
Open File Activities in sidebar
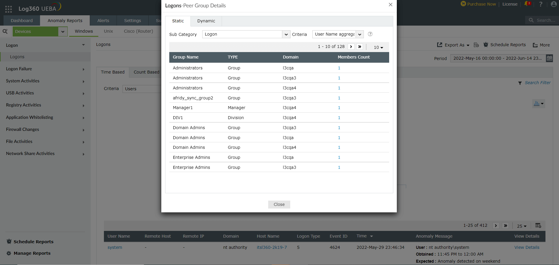tap(19, 141)
